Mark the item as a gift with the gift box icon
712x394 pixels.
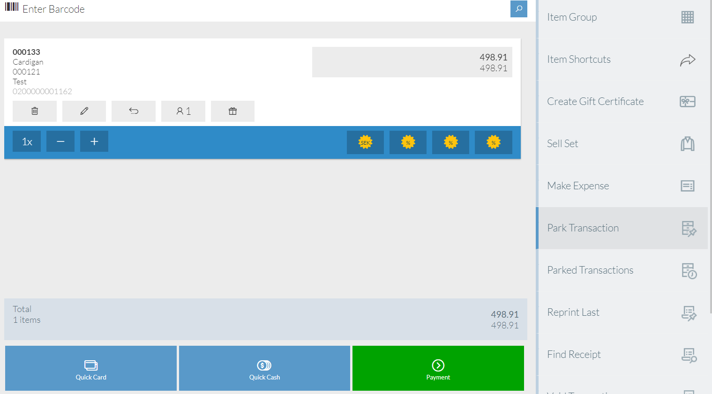(x=232, y=111)
